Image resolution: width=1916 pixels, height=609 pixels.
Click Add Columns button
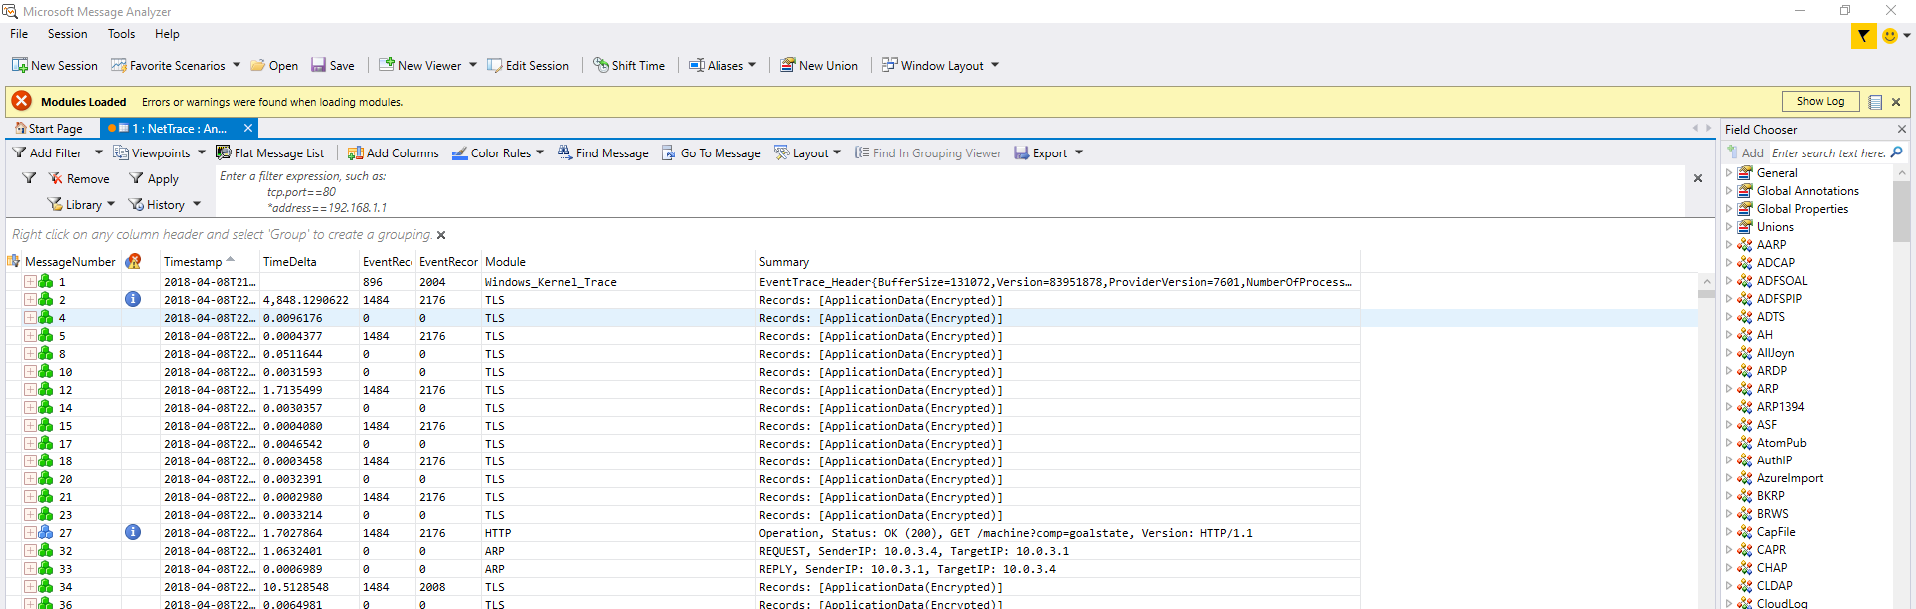[x=393, y=152]
